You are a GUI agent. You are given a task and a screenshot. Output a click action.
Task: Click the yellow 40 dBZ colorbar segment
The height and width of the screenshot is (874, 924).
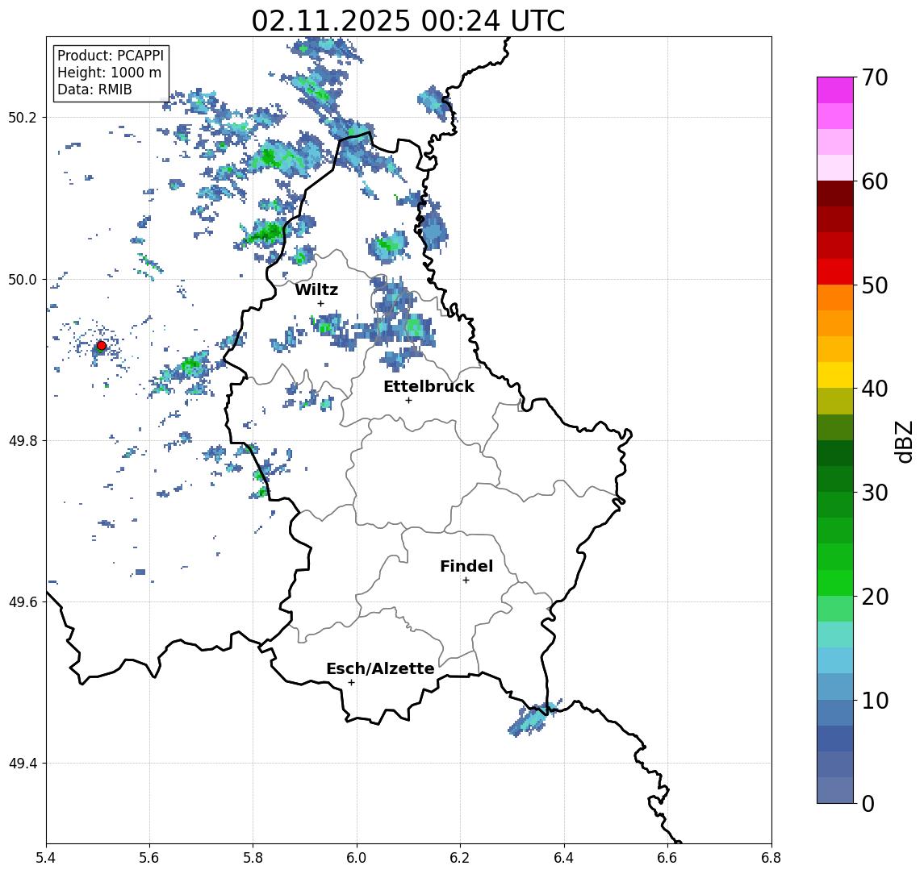coord(835,375)
